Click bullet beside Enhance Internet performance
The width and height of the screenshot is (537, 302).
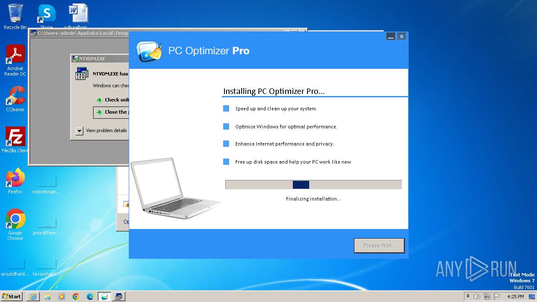(226, 144)
